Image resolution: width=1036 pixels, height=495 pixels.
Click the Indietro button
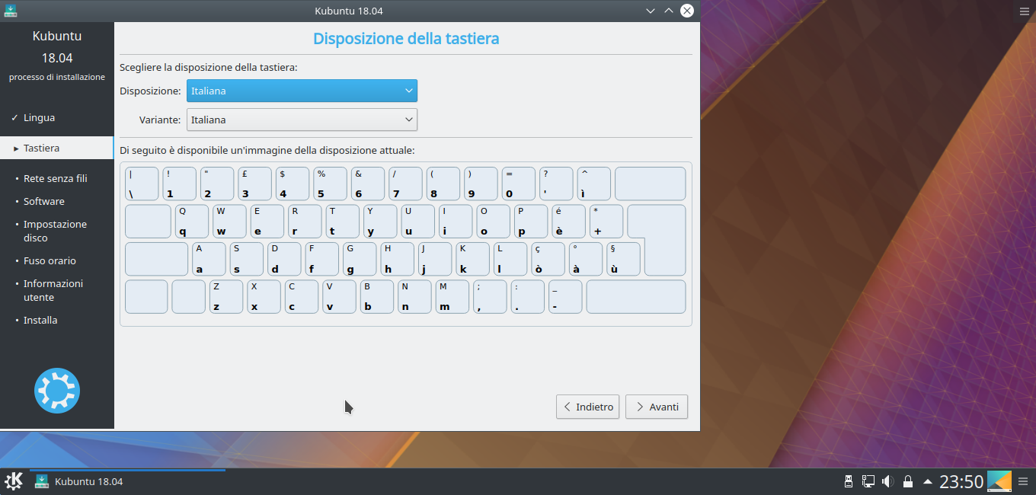point(587,407)
